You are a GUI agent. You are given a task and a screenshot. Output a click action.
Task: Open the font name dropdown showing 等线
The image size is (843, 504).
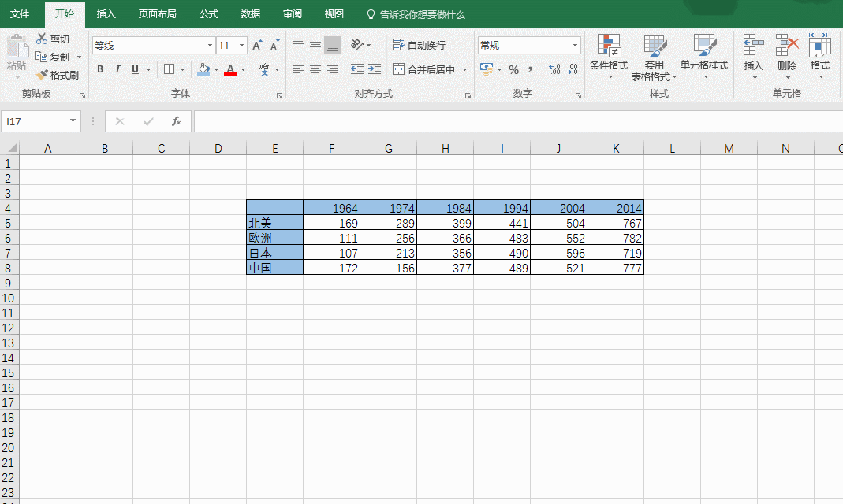[210, 46]
